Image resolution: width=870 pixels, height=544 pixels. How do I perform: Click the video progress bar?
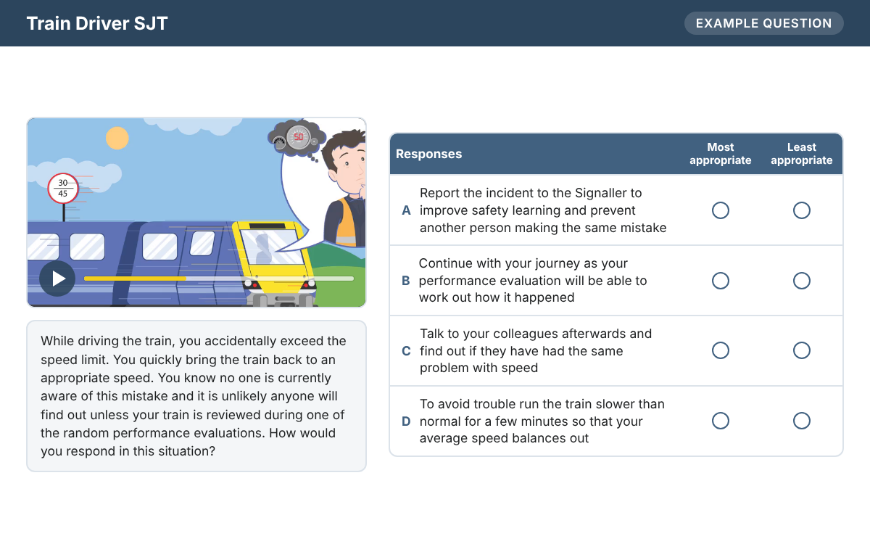pos(219,279)
